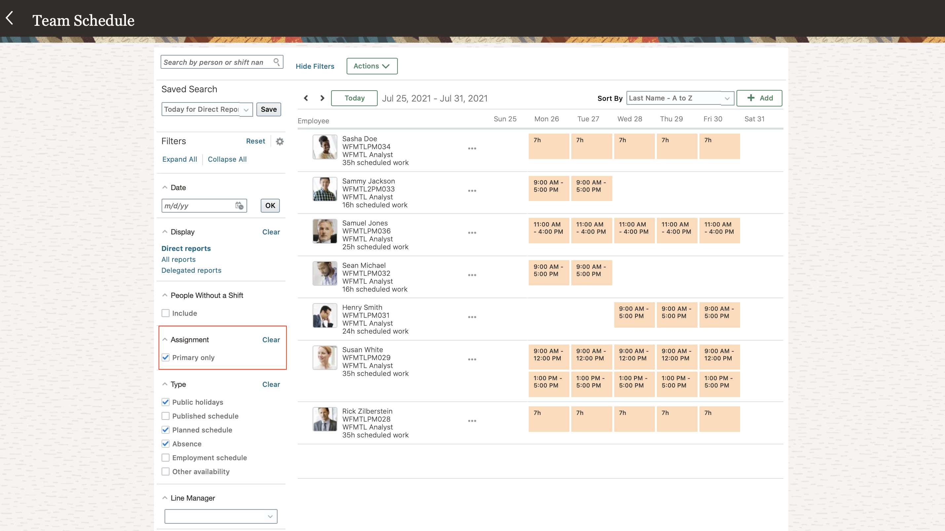Click the search magnifier icon
This screenshot has height=531, width=945.
coord(277,61)
